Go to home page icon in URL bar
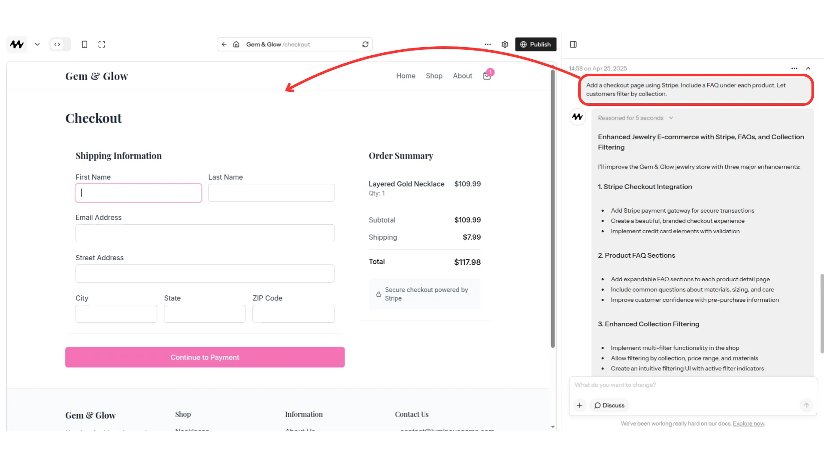 pyautogui.click(x=236, y=44)
